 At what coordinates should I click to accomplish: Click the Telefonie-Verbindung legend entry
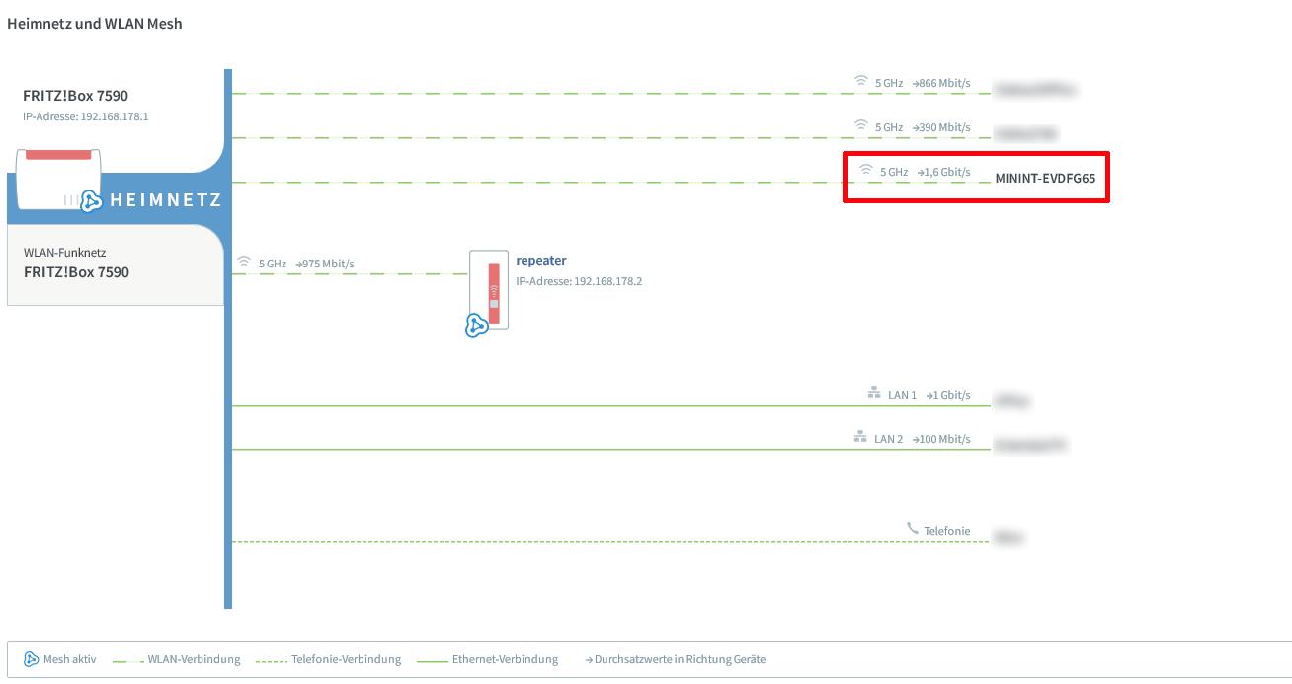pyautogui.click(x=328, y=659)
